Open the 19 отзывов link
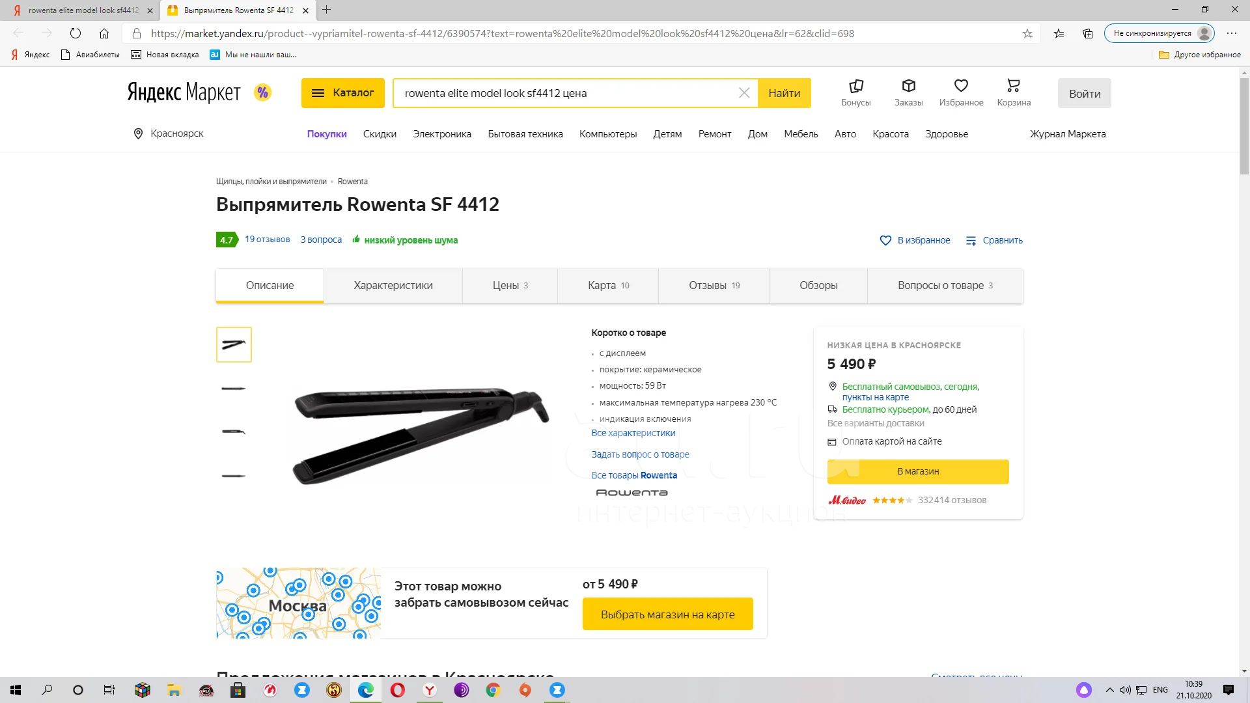The image size is (1250, 703). click(268, 240)
